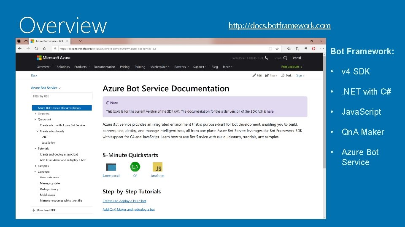The image size is (405, 227).
Task: Click the browser forward arrow
Action: click(x=28, y=48)
